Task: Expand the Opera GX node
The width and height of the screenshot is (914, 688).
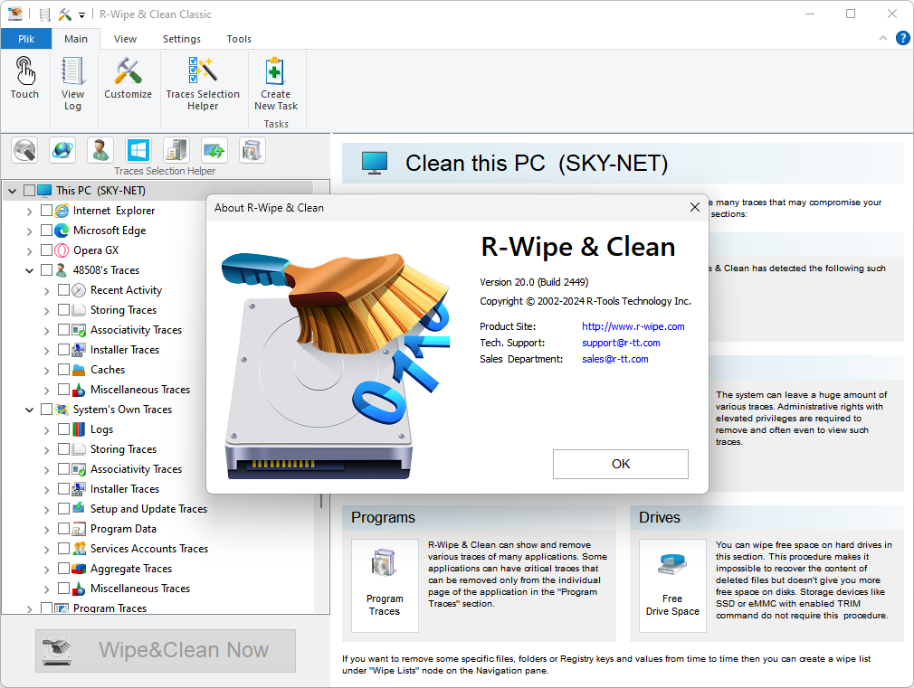Action: point(29,250)
